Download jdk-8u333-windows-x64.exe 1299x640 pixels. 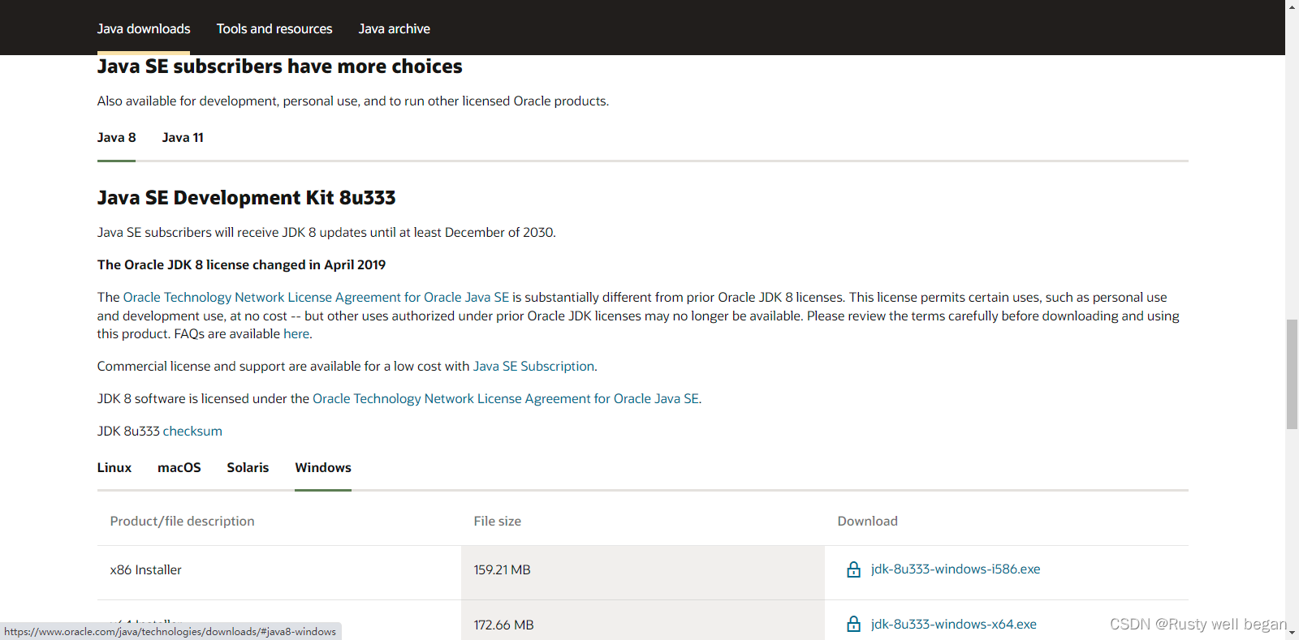tap(954, 624)
